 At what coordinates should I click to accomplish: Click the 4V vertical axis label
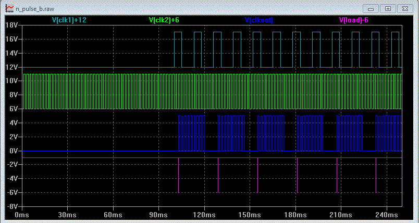tap(13, 123)
